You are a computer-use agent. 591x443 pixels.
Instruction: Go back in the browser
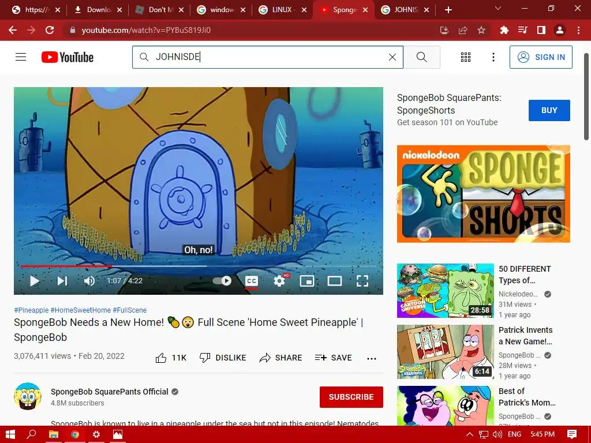pos(13,30)
